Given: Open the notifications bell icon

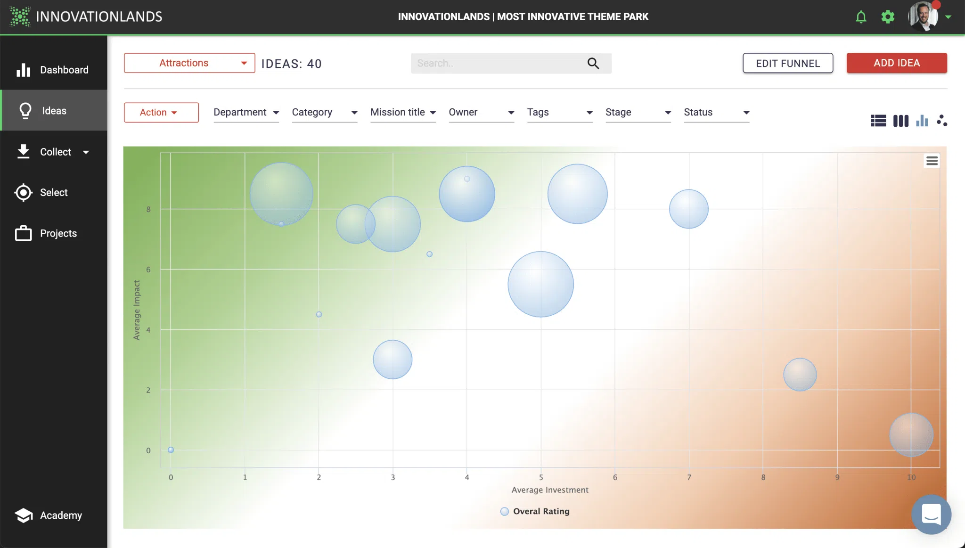Looking at the screenshot, I should pyautogui.click(x=861, y=17).
